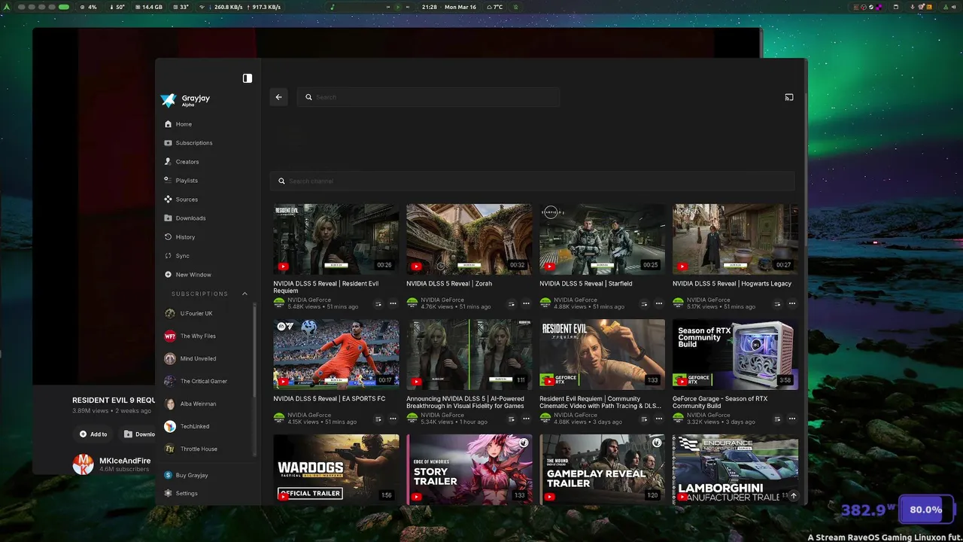
Task: Collapse the Subscriptions list chevron
Action: 245,294
